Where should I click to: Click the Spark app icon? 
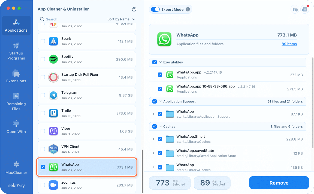53,41
